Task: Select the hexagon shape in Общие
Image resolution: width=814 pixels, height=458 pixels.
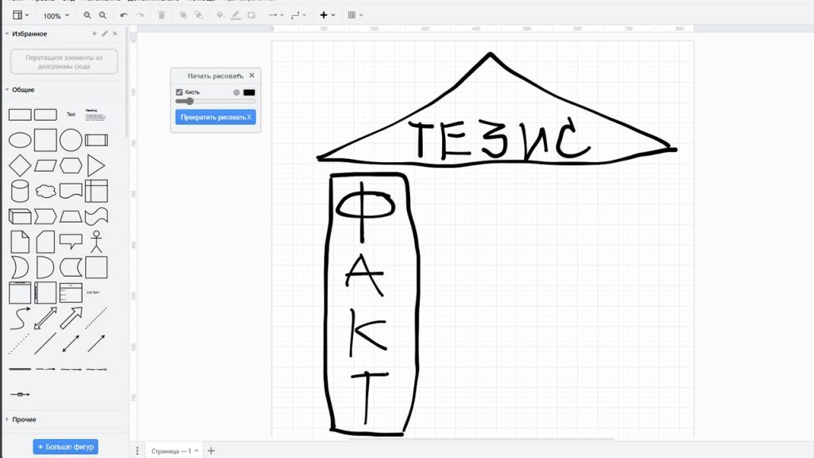Action: coord(71,165)
